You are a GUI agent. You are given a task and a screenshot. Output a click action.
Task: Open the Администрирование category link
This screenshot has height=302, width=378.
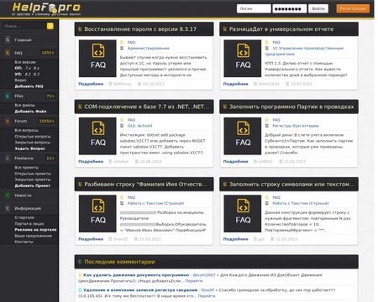coord(149,48)
